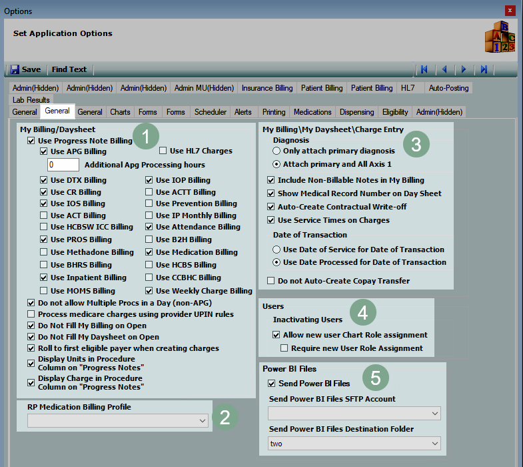Viewport: 523px width, 467px height.
Task: Click the green number 1 marker
Action: pos(145,136)
